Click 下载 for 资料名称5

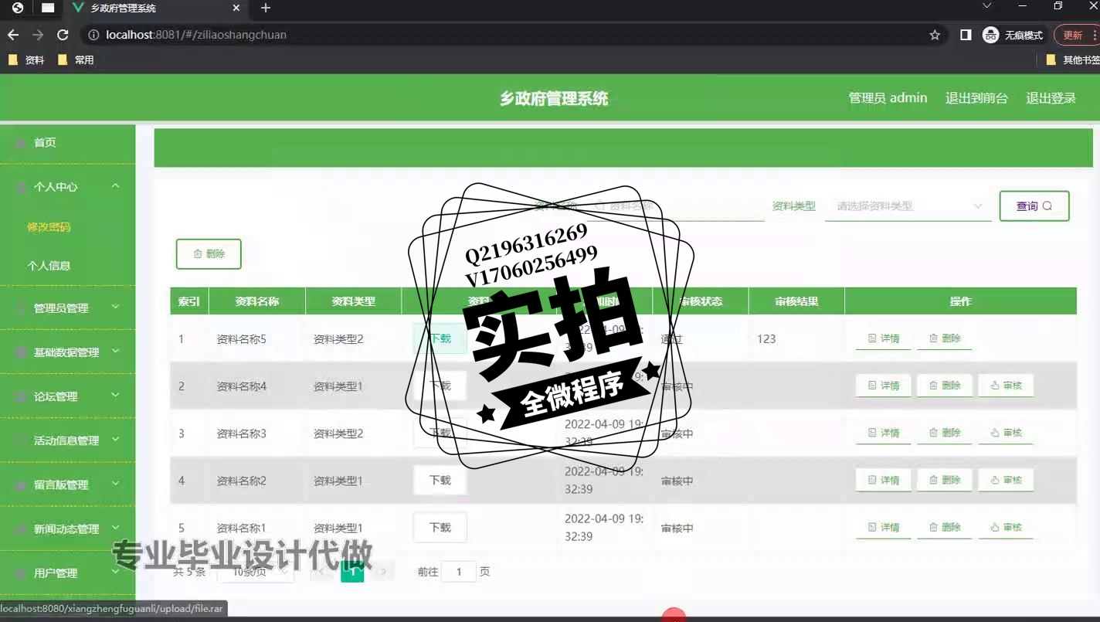coord(440,338)
